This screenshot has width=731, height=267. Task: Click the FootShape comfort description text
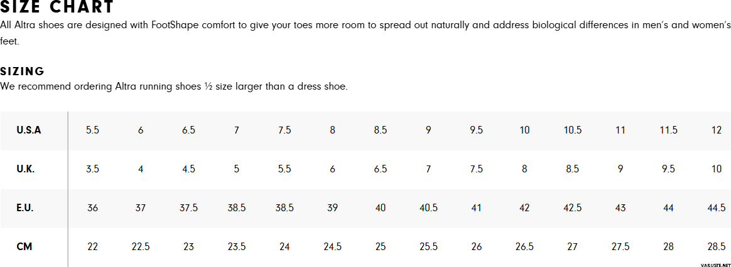click(364, 26)
